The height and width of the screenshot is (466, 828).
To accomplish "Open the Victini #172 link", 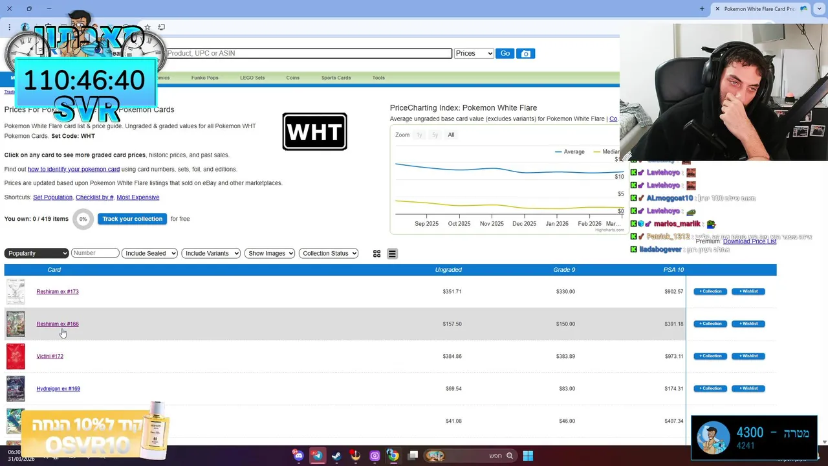I will point(50,357).
